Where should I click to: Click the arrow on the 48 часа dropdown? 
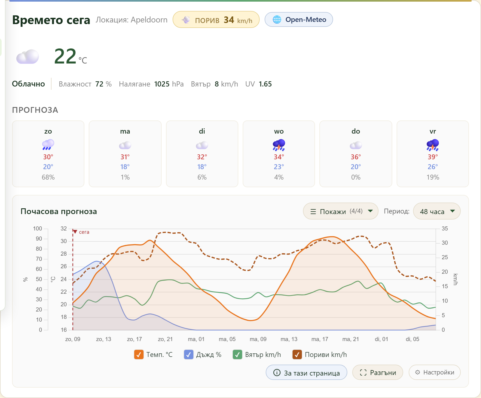[x=453, y=211]
